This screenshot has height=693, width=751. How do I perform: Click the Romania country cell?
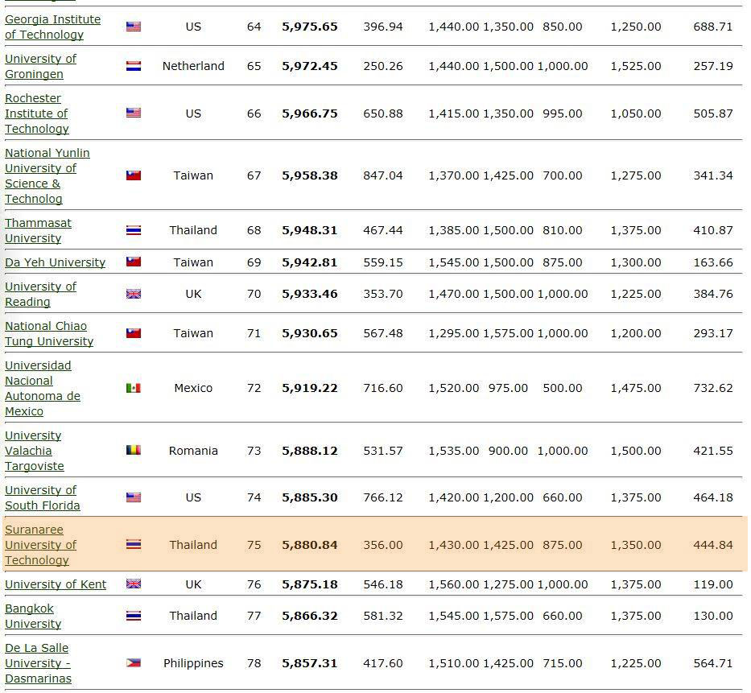pyautogui.click(x=193, y=451)
